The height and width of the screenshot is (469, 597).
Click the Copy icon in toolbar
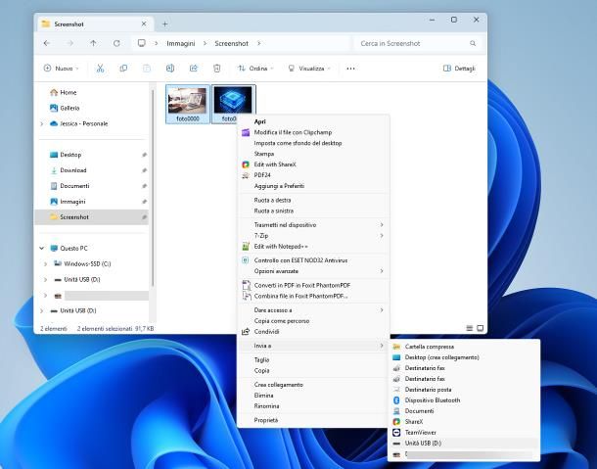(123, 69)
